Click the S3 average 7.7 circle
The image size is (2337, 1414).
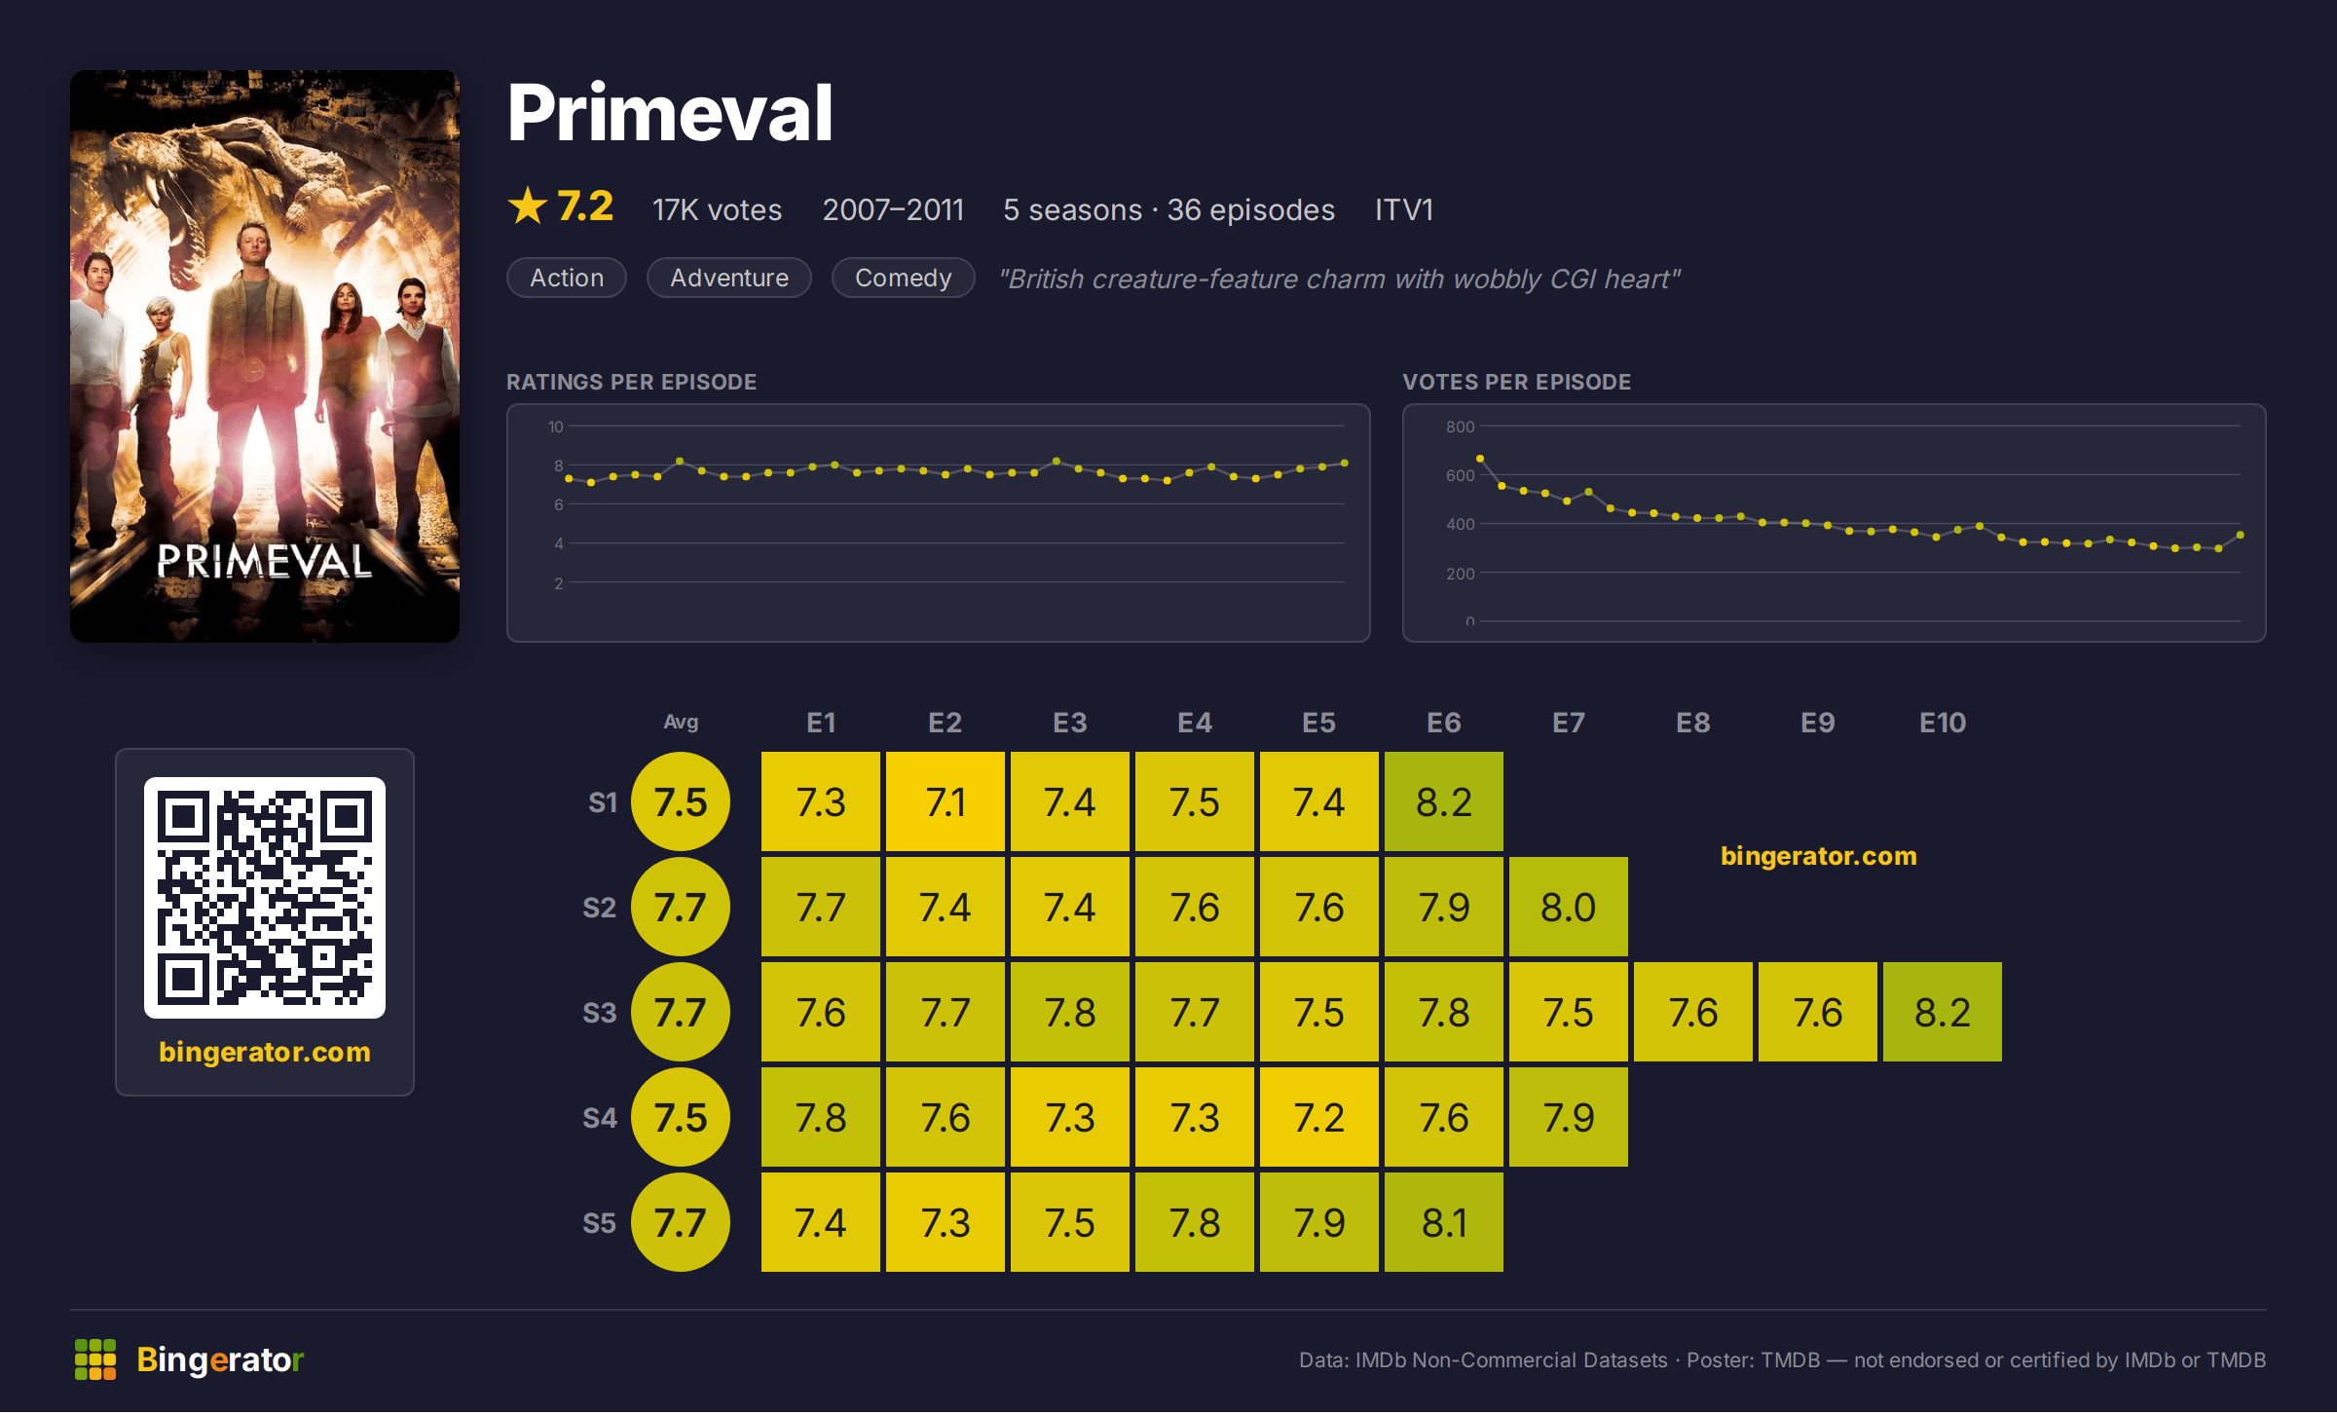coord(681,1013)
